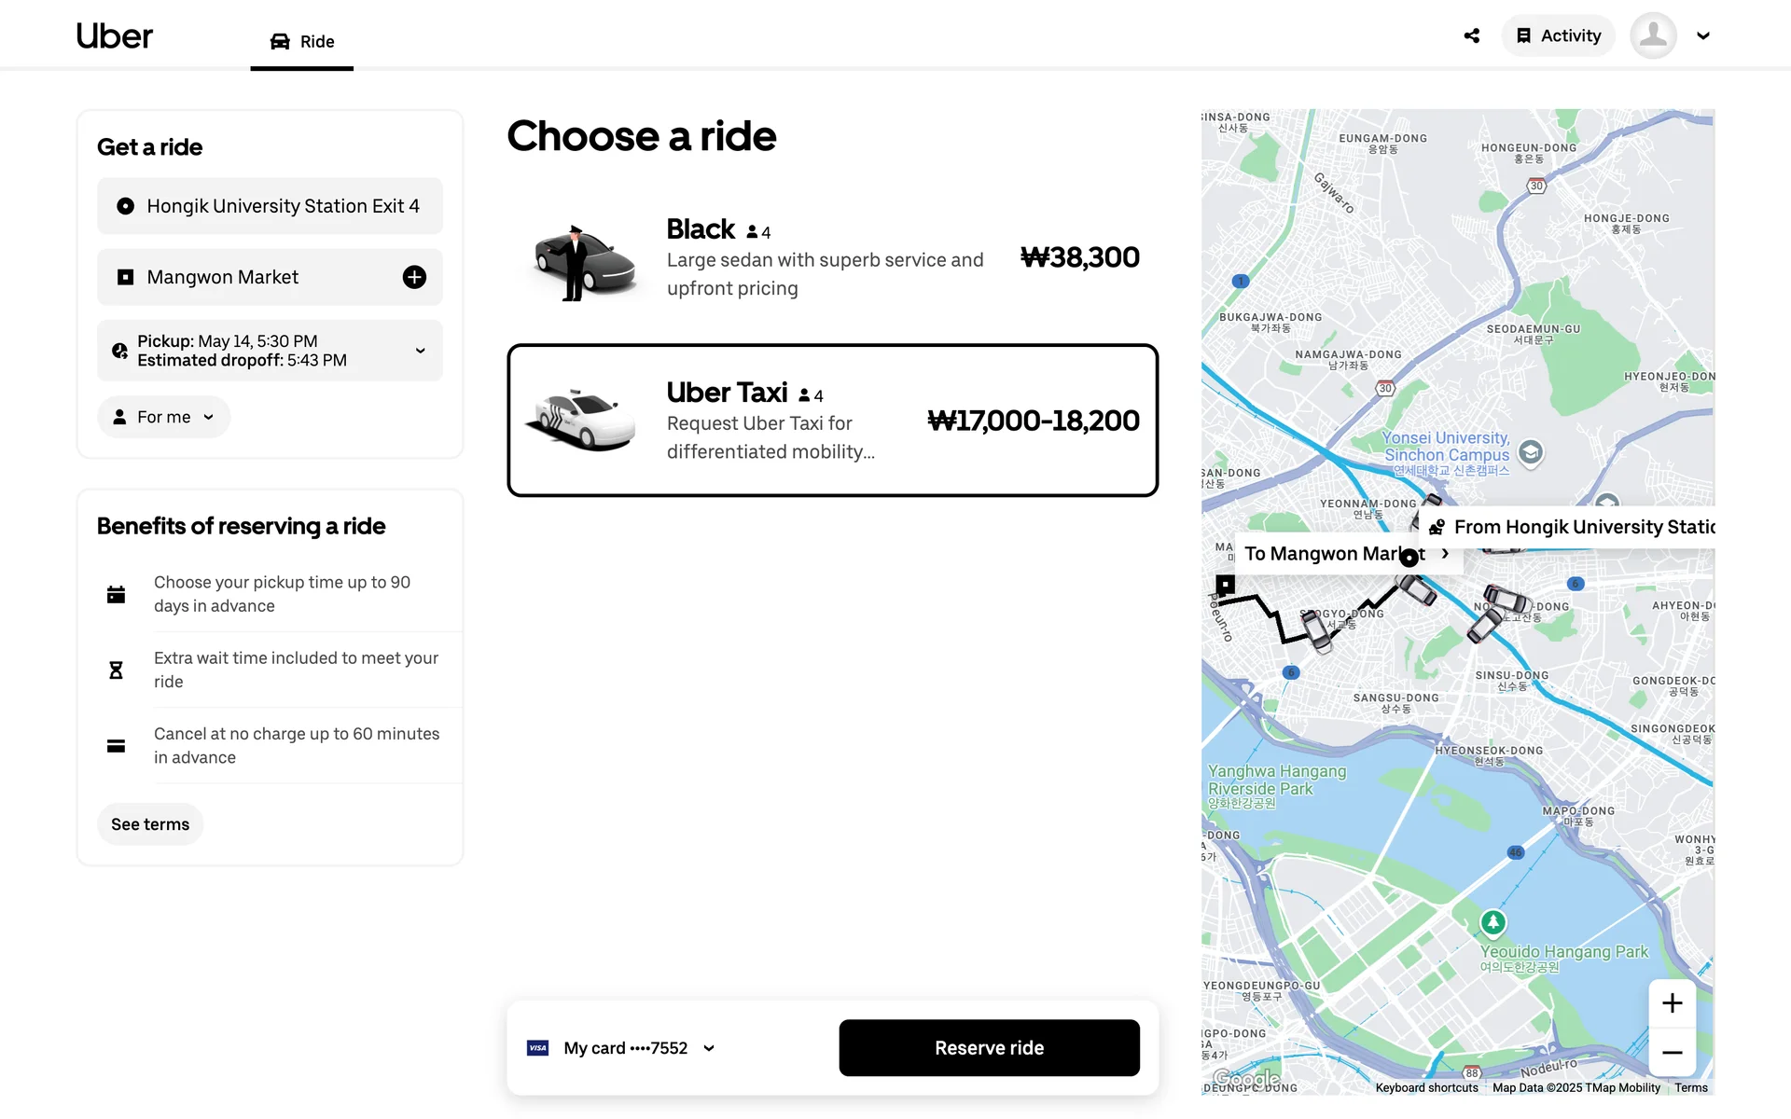This screenshot has height=1119, width=1791.
Task: Open the For me rider dropdown
Action: click(x=164, y=417)
